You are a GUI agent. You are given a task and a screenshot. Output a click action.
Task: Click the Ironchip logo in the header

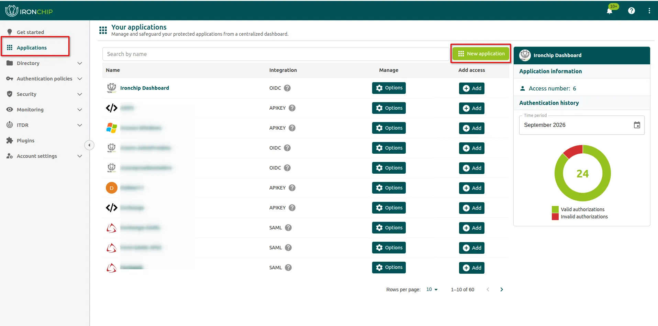29,11
